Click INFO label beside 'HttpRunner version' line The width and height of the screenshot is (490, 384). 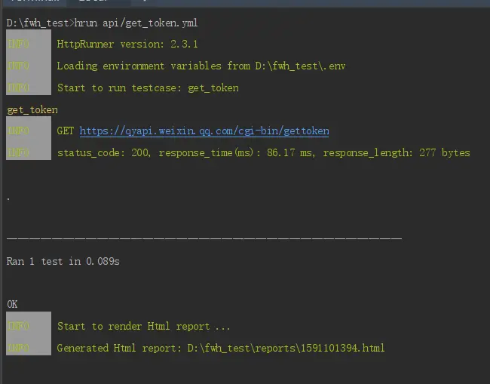[18, 44]
